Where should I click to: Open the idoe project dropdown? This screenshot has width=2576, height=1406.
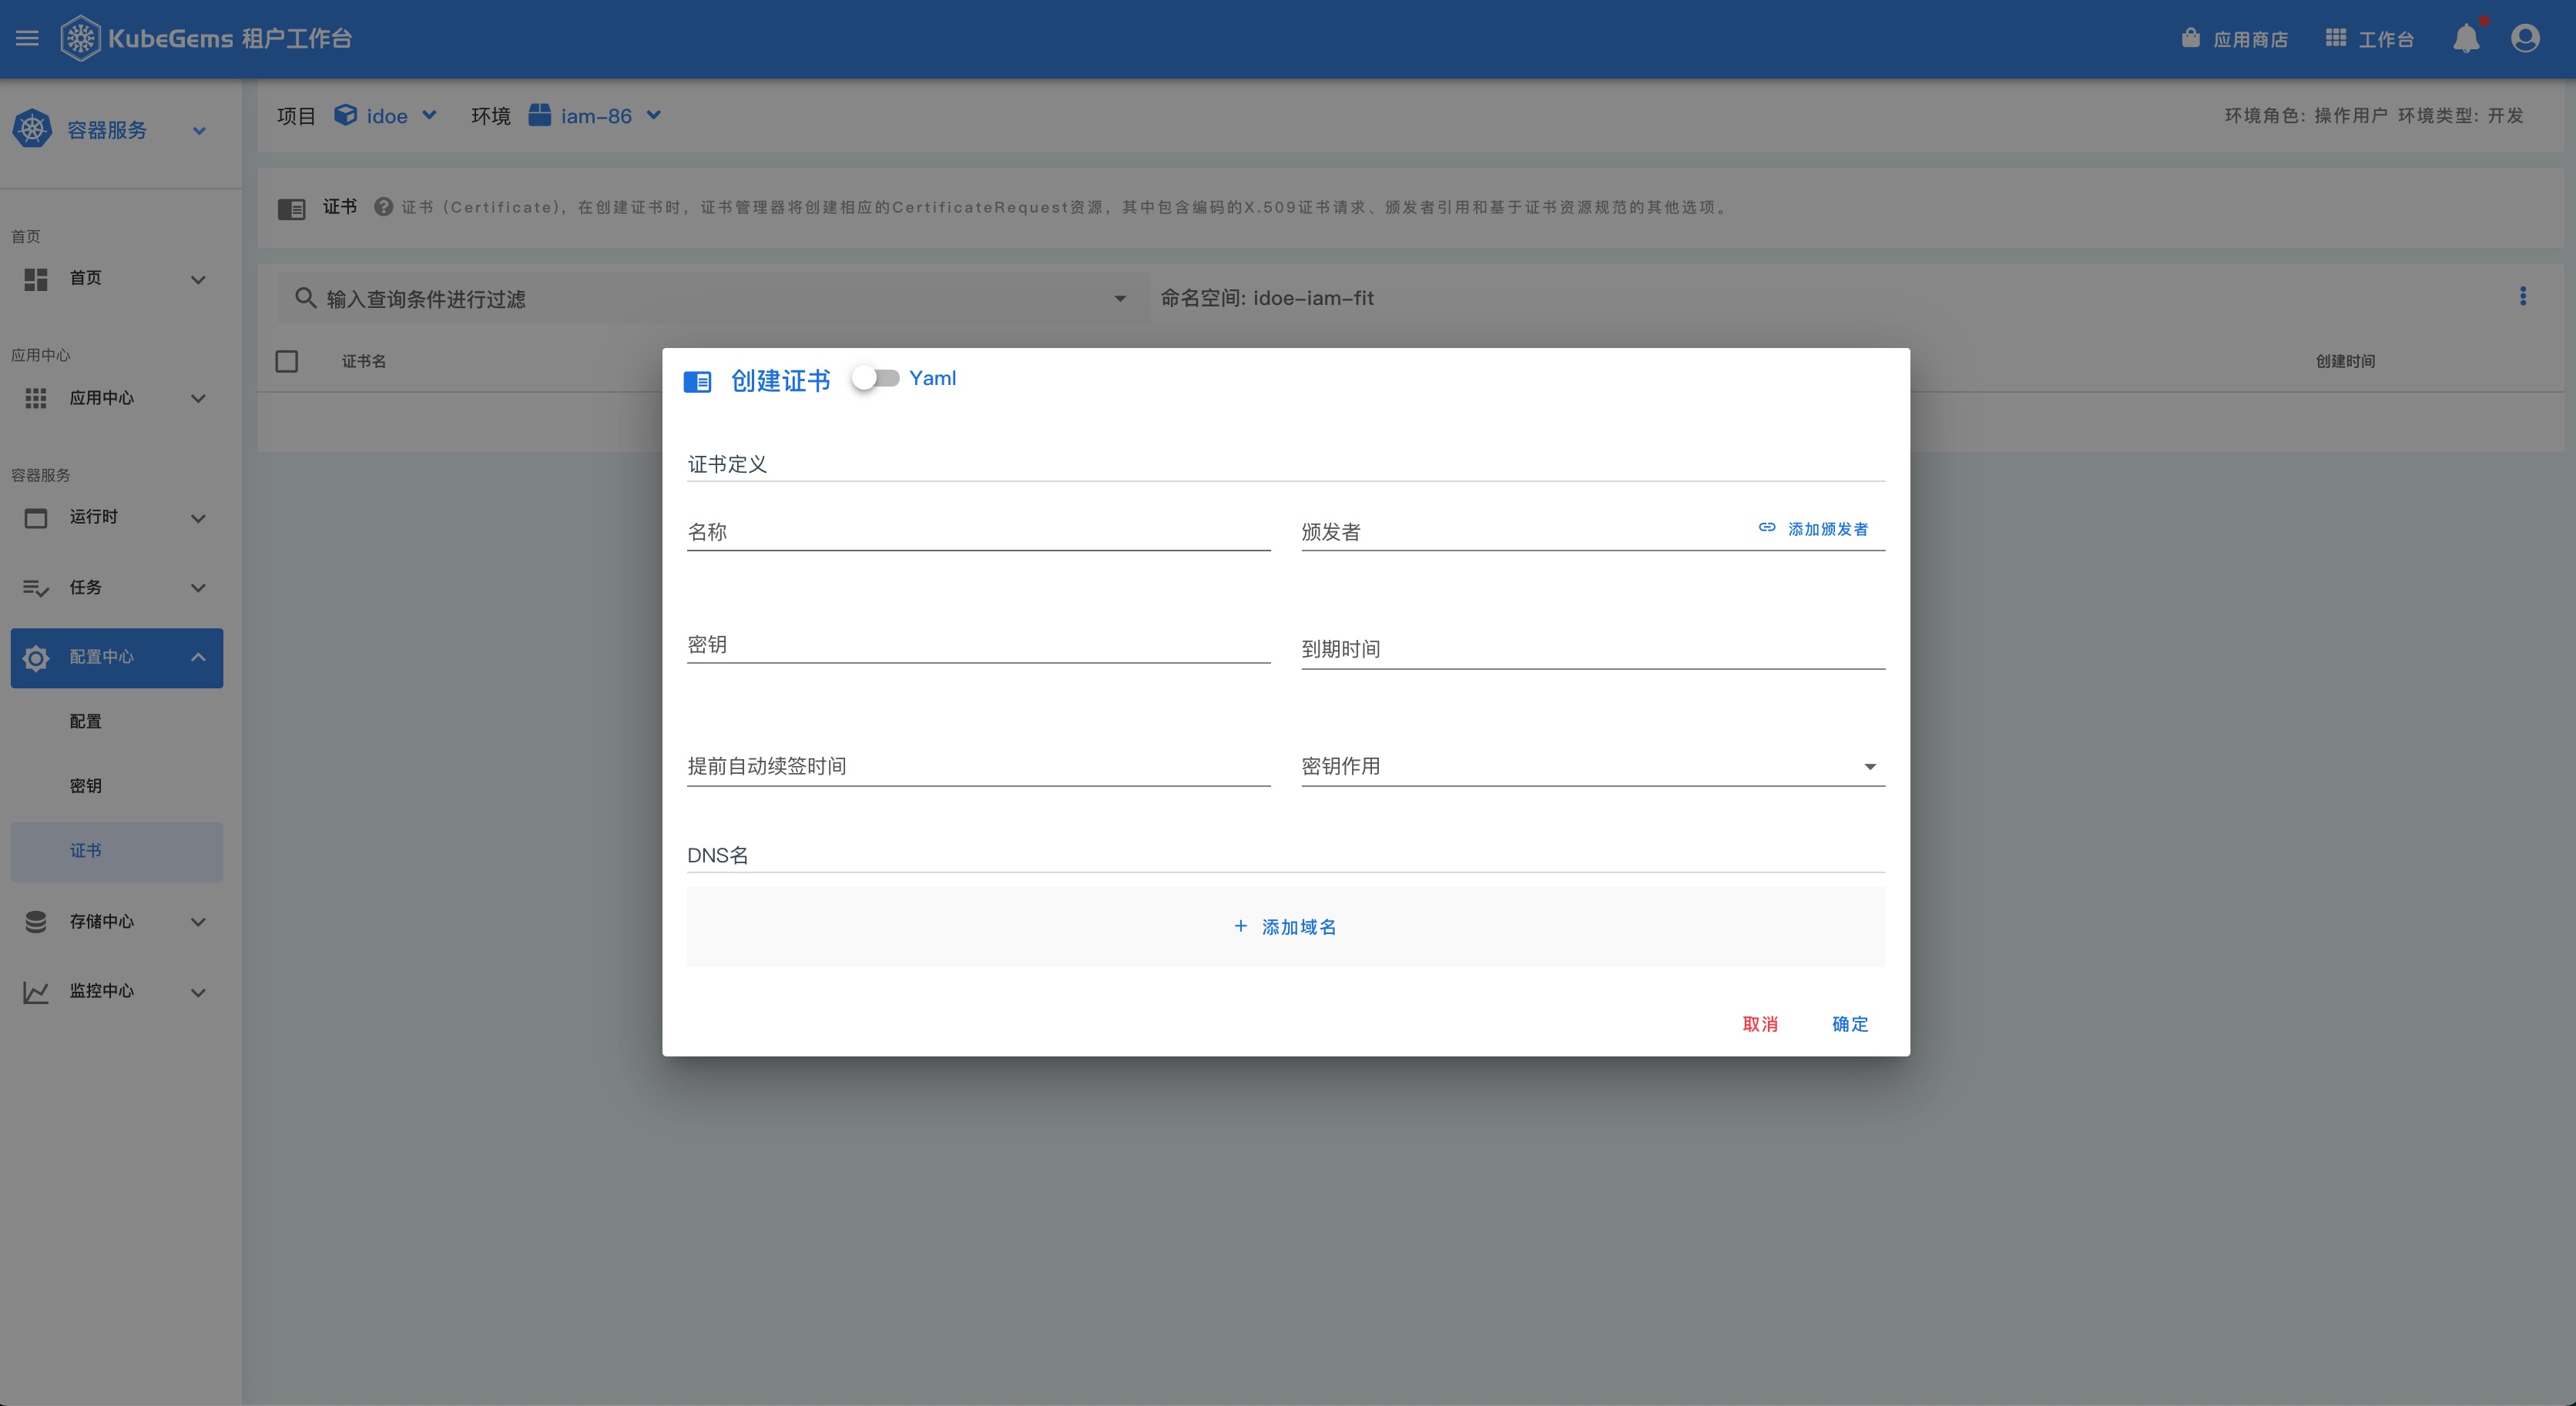(429, 115)
